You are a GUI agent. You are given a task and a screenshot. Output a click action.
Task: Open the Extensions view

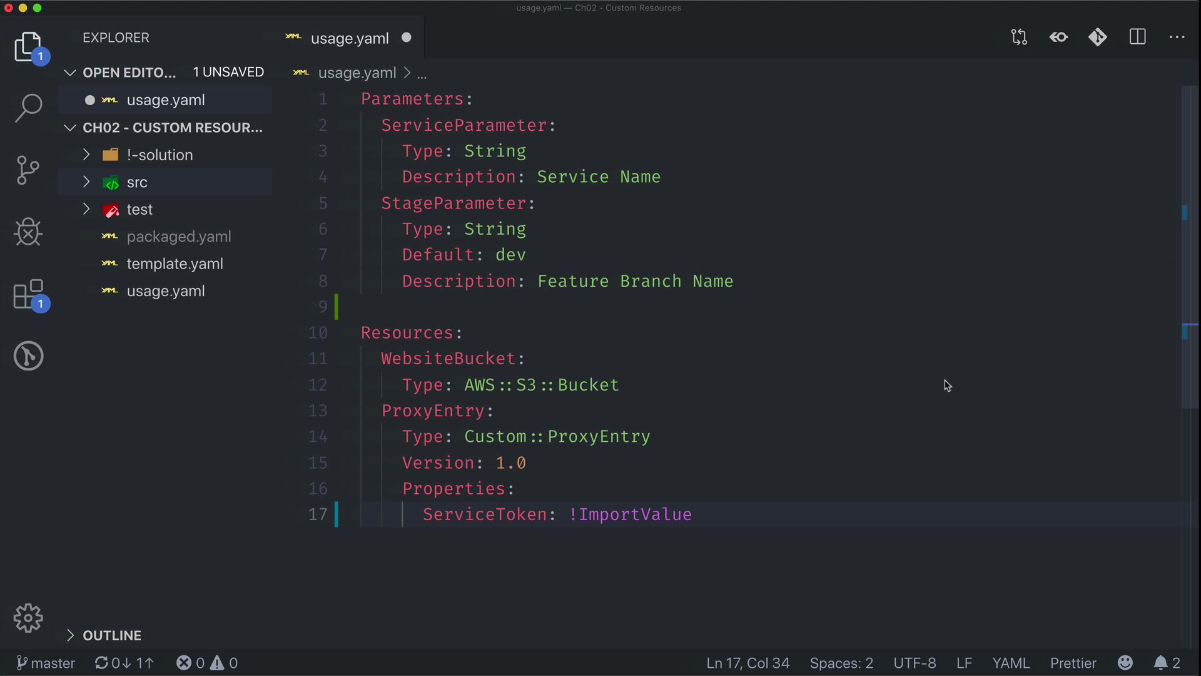(28, 294)
